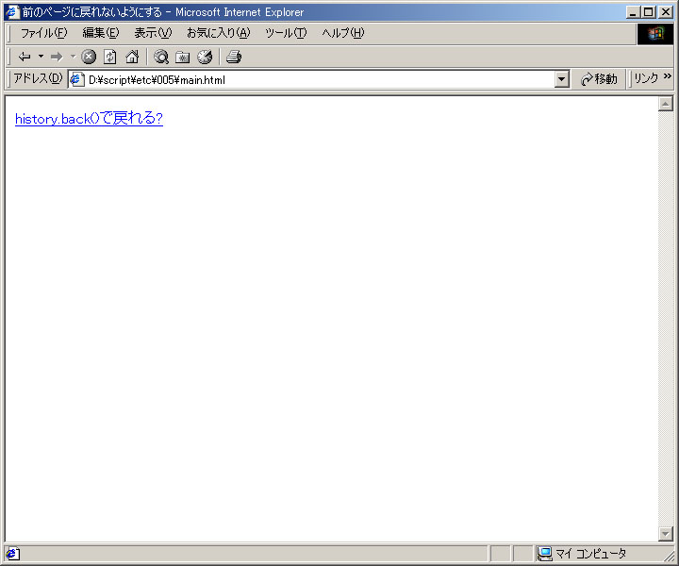Open the ファイル(F) menu

coord(43,33)
